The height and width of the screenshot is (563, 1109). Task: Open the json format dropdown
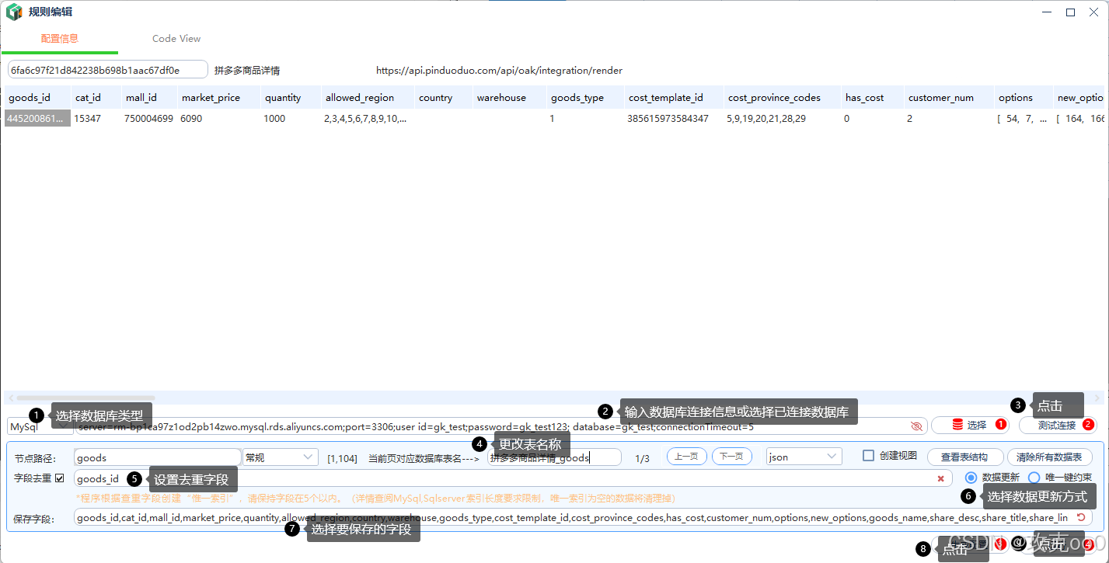pos(804,457)
